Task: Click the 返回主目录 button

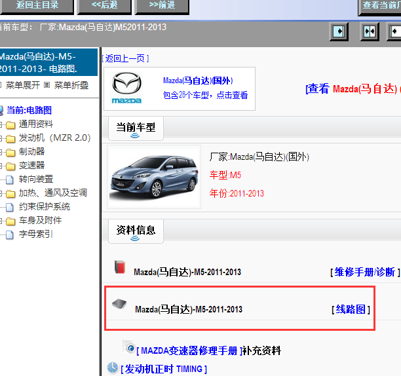Action: tap(37, 6)
